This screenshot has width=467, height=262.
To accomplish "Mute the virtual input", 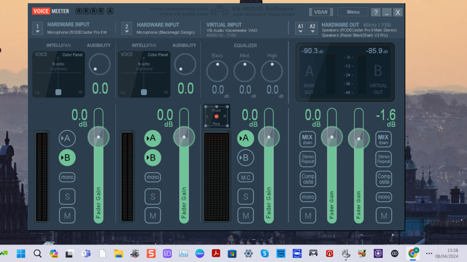I will 246,216.
